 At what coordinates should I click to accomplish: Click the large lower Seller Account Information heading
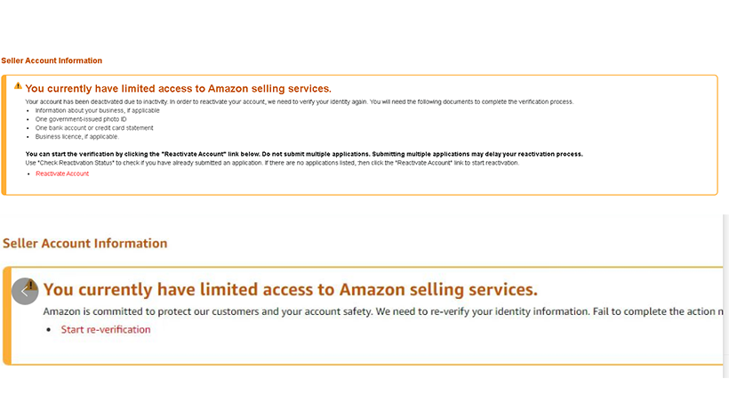pos(85,244)
